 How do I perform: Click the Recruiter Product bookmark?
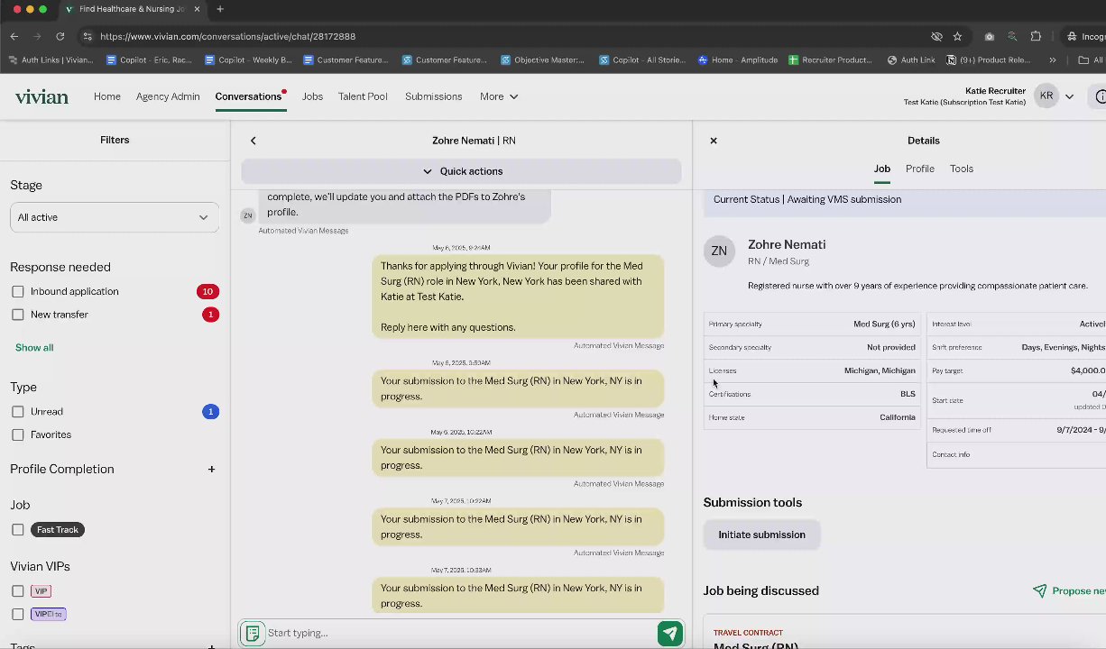pyautogui.click(x=830, y=60)
